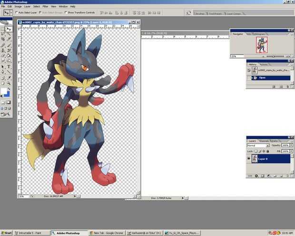Click the history snapshot thumbnail row
This screenshot has height=236, width=295.
tap(269, 70)
